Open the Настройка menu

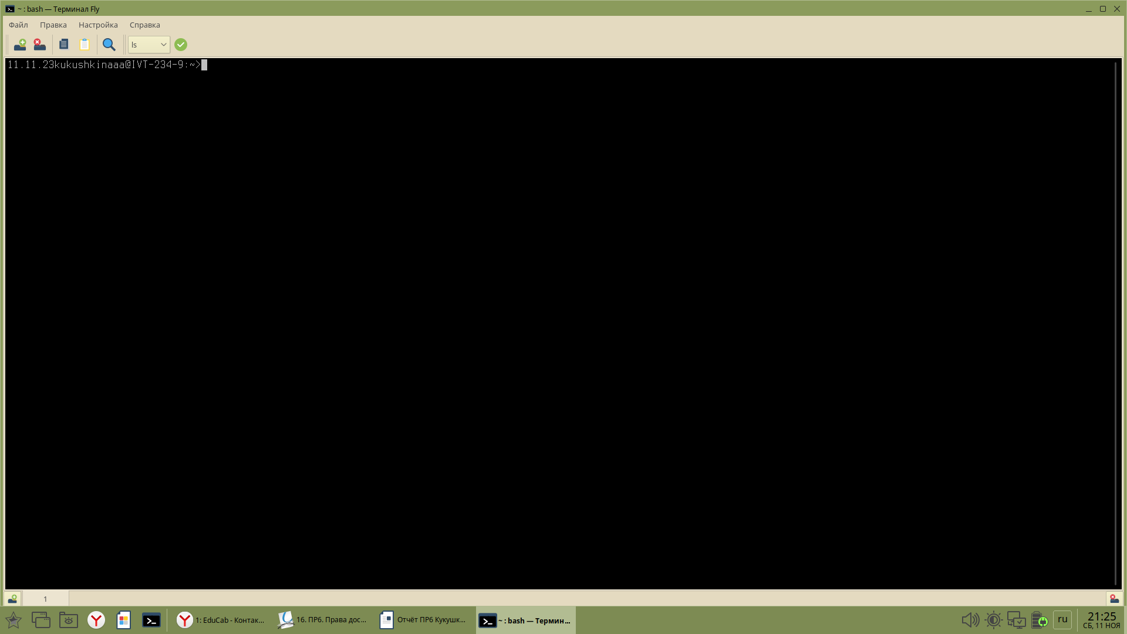coord(98,25)
